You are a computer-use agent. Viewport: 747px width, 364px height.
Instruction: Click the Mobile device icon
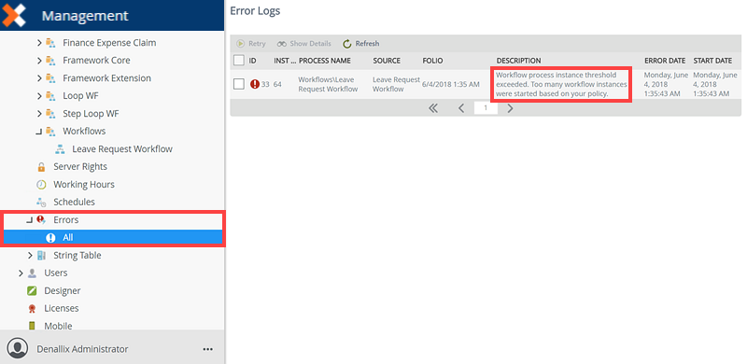coord(32,326)
